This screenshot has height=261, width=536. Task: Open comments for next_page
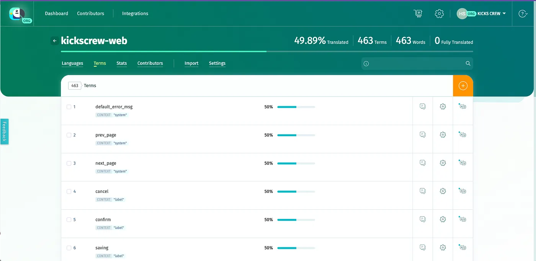(x=423, y=163)
